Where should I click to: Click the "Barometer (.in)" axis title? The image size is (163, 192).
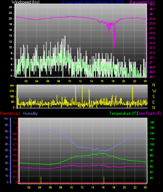142,2
